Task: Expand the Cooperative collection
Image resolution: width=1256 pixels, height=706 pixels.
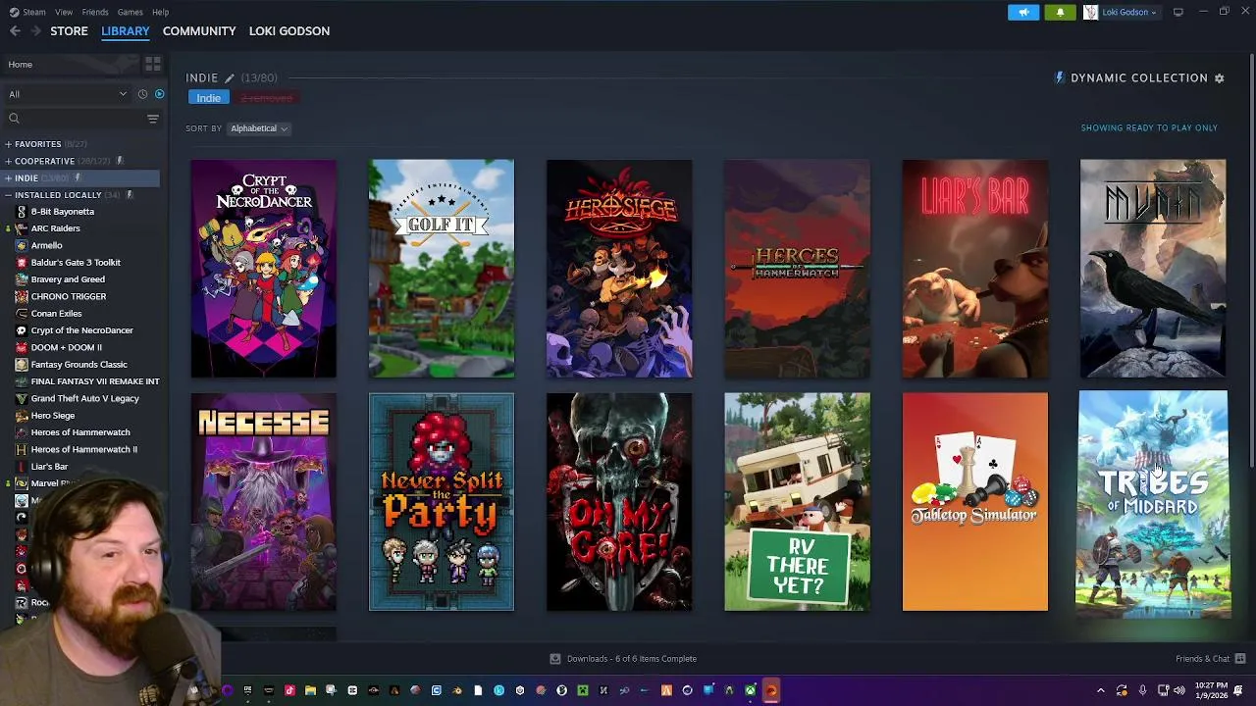Action: pyautogui.click(x=9, y=161)
